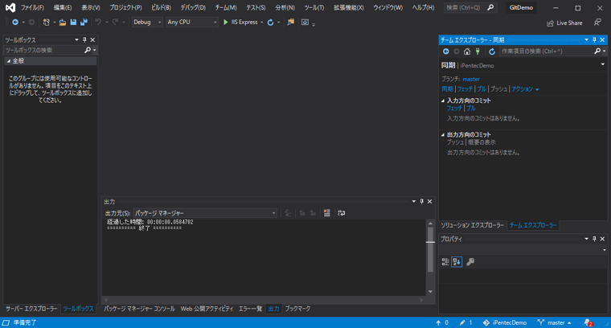Click the Find in Files toolbar icon
Screen dimensions: 611x328
click(x=291, y=23)
